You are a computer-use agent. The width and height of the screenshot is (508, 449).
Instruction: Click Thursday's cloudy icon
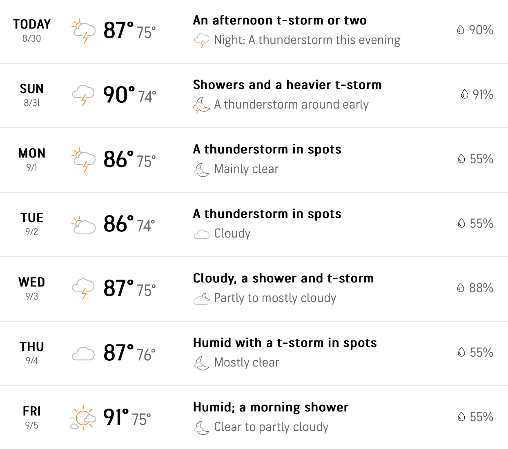pyautogui.click(x=83, y=353)
